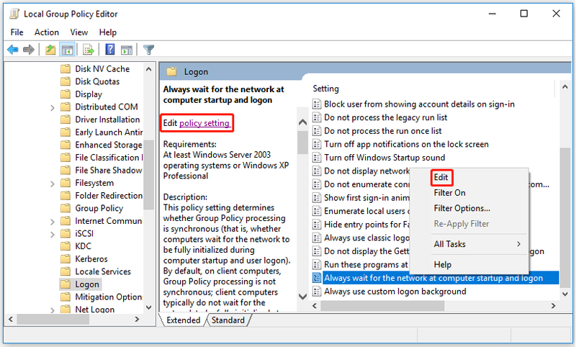Click the settings list horizontal scrollbar right arrow

pyautogui.click(x=553, y=305)
